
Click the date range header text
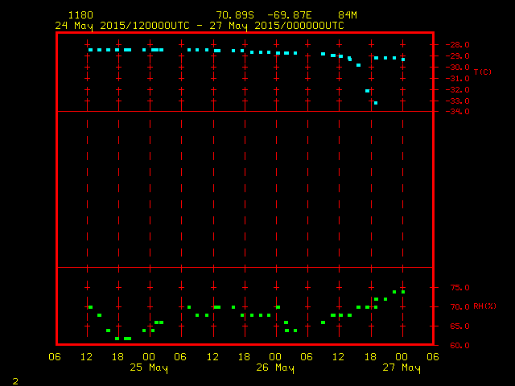pyautogui.click(x=200, y=26)
